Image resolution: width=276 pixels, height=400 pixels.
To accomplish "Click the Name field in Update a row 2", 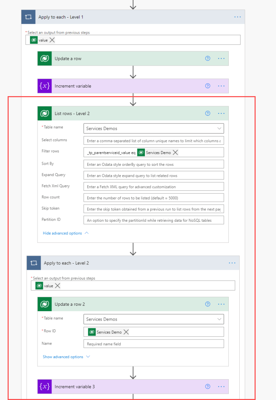I will coord(153,344).
